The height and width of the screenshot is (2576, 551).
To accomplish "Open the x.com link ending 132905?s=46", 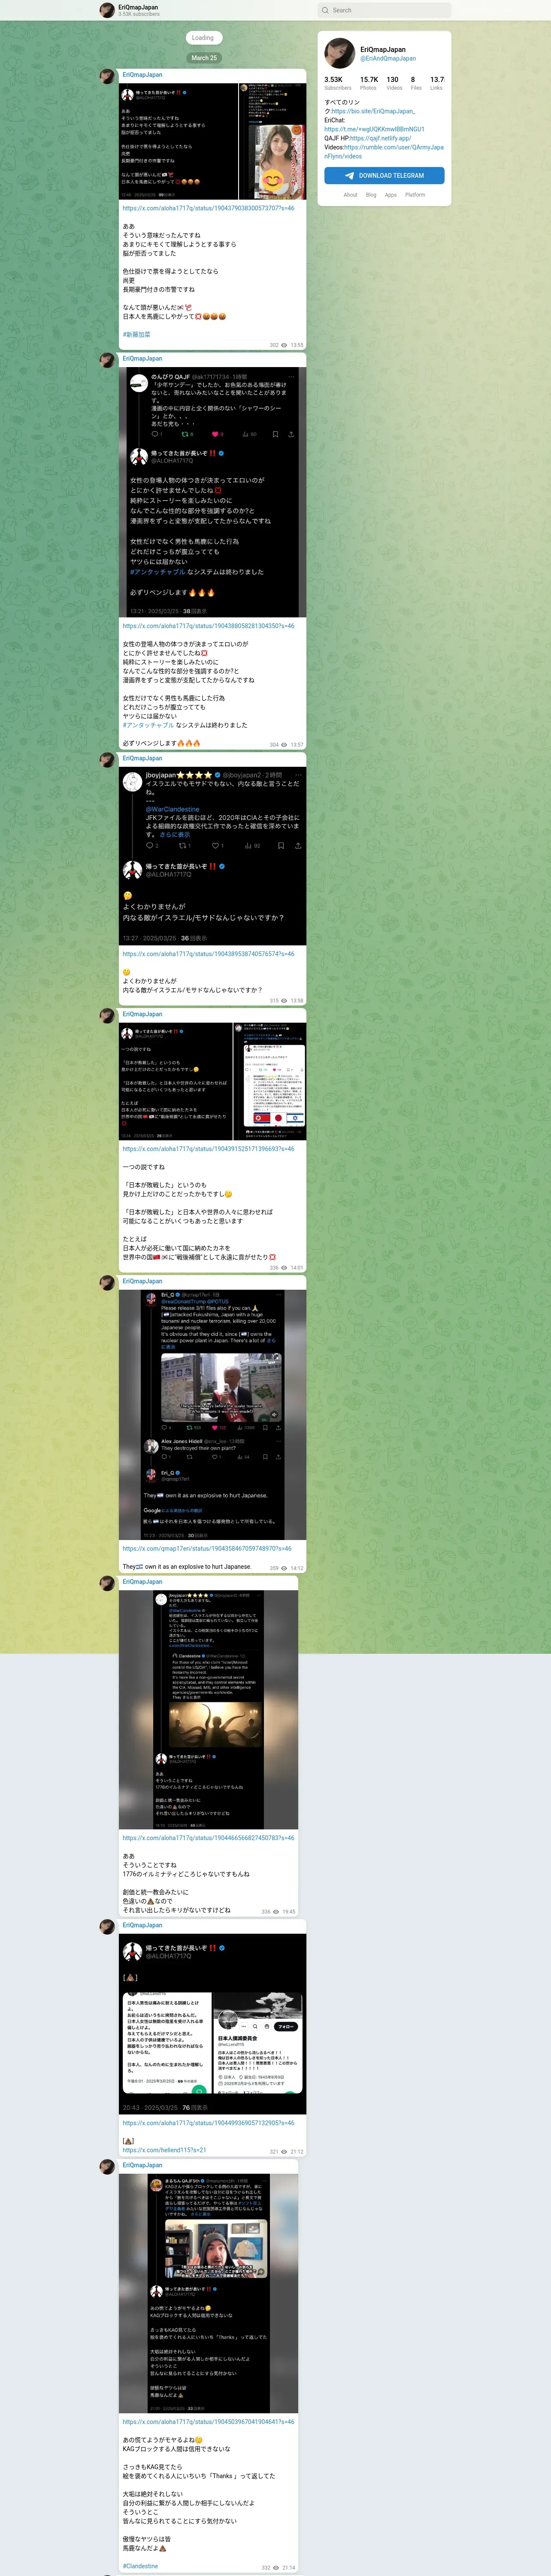I will point(208,2123).
